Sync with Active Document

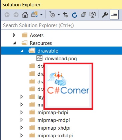tap(66, 15)
